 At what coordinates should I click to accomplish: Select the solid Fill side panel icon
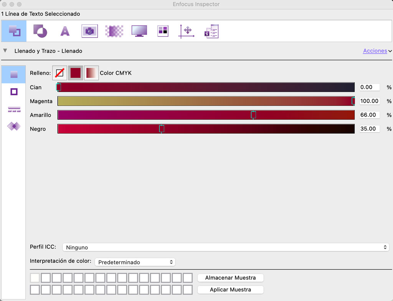14,74
